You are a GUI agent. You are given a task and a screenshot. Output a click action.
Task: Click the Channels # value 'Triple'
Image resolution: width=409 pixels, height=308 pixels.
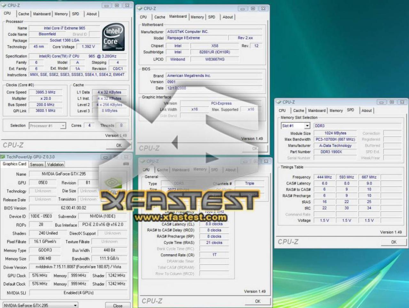(250, 184)
